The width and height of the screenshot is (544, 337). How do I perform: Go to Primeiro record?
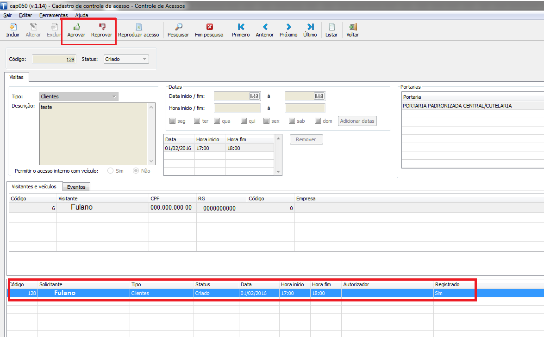point(241,27)
